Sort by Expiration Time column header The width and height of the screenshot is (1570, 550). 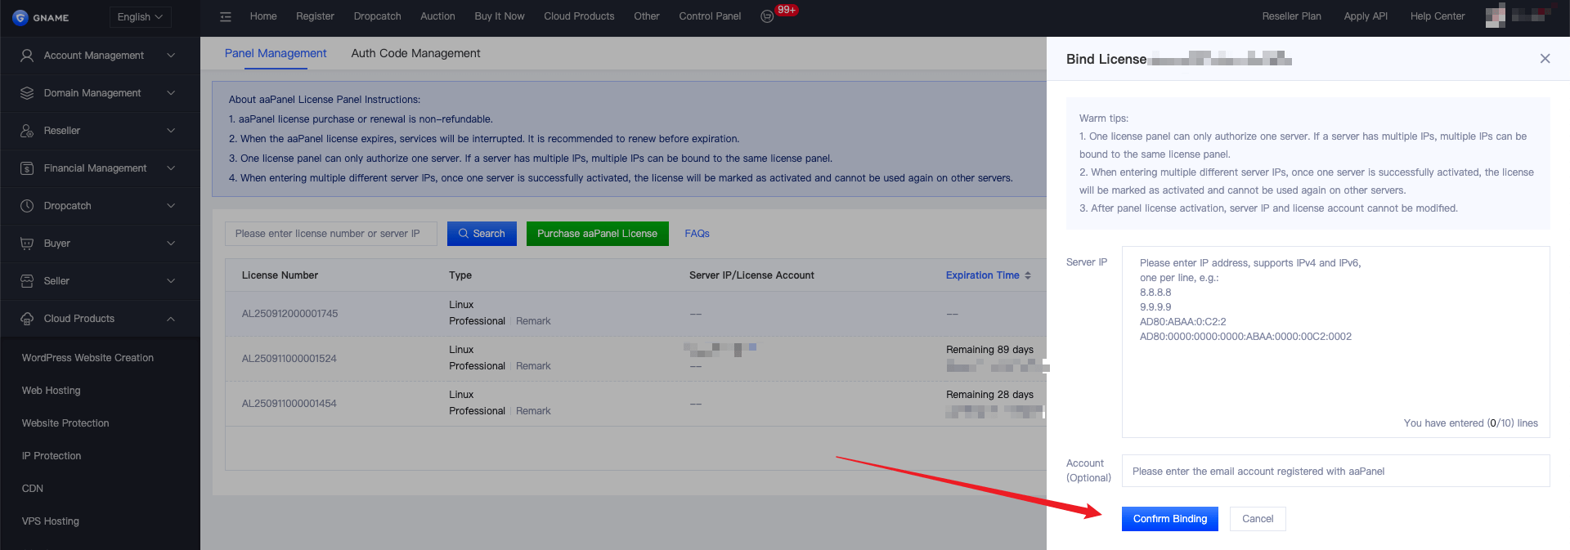click(982, 275)
